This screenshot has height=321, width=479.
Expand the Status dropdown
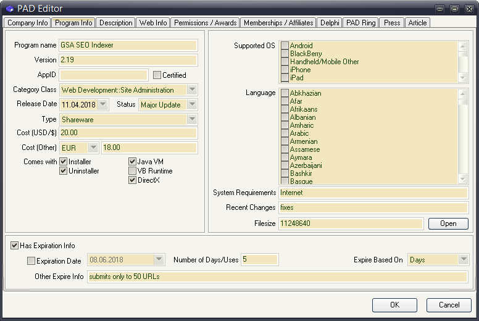[192, 104]
